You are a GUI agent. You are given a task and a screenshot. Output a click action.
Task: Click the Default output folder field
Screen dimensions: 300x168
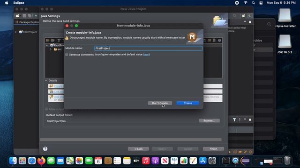click(121, 121)
